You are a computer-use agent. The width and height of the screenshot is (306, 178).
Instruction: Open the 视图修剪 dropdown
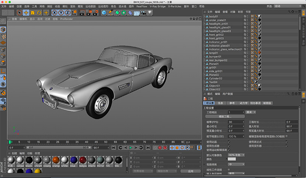click(237, 164)
